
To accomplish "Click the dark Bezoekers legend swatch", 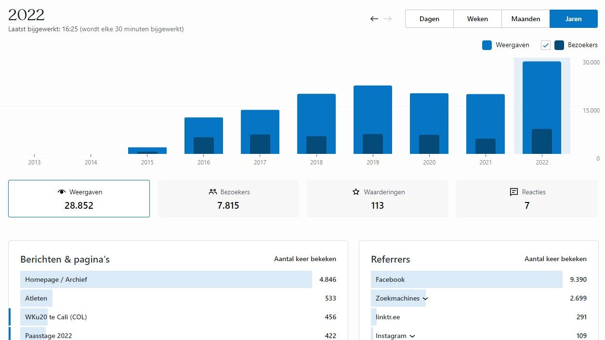I will pyautogui.click(x=559, y=45).
